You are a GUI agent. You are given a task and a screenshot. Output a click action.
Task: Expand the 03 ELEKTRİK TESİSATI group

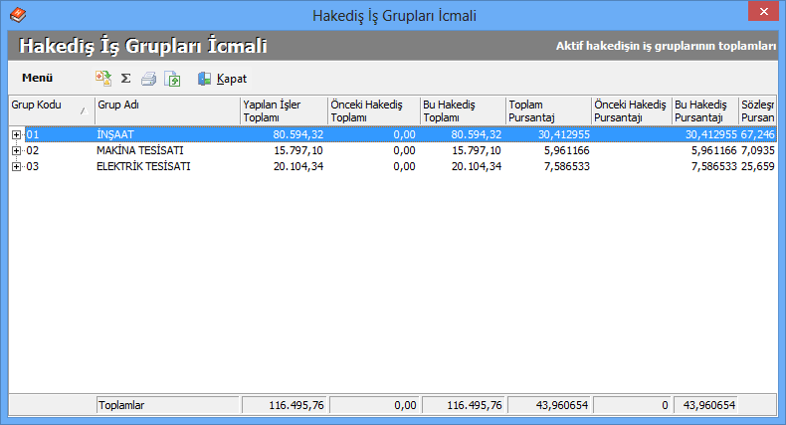pyautogui.click(x=16, y=166)
